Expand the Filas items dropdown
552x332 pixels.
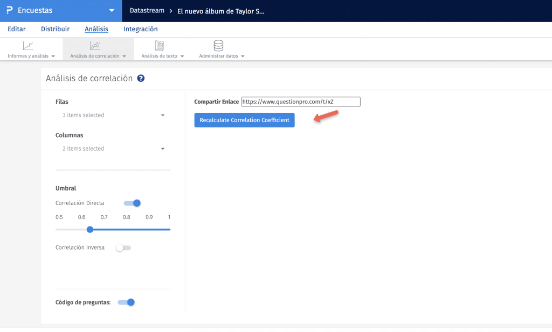(113, 115)
